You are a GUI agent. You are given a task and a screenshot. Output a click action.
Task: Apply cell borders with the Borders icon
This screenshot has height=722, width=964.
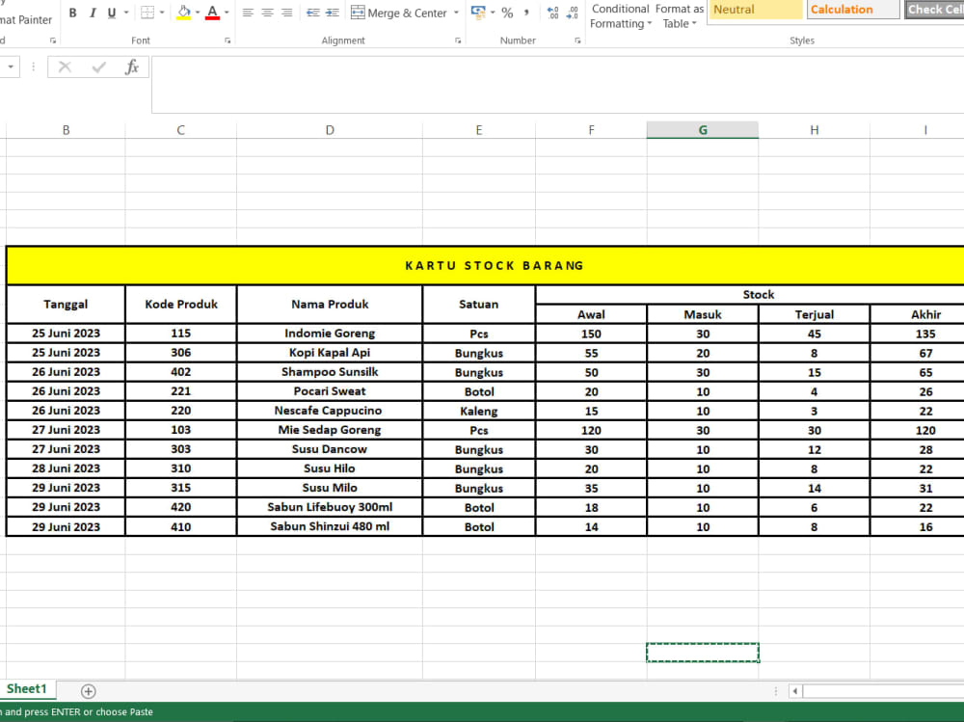(x=147, y=13)
